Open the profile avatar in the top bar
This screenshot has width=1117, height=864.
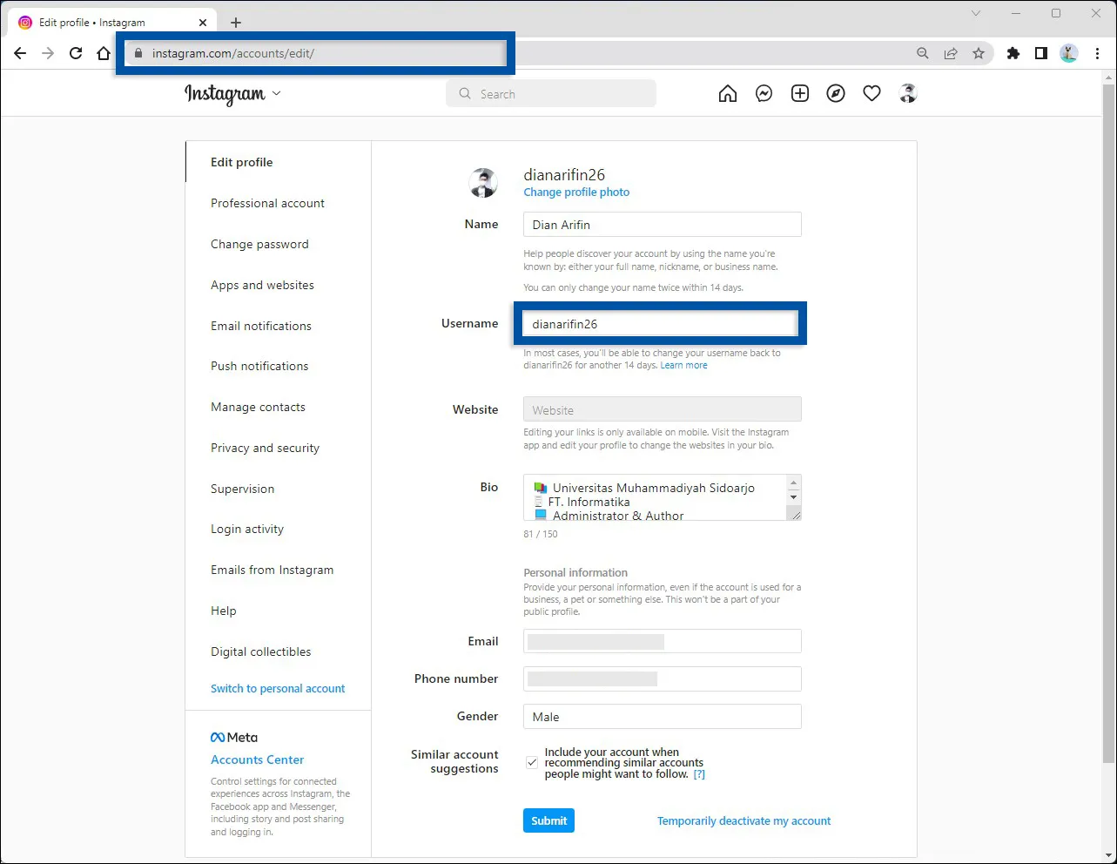[x=907, y=93]
